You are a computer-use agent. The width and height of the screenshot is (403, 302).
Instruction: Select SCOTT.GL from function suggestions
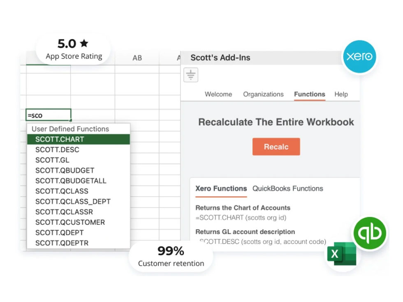point(52,160)
